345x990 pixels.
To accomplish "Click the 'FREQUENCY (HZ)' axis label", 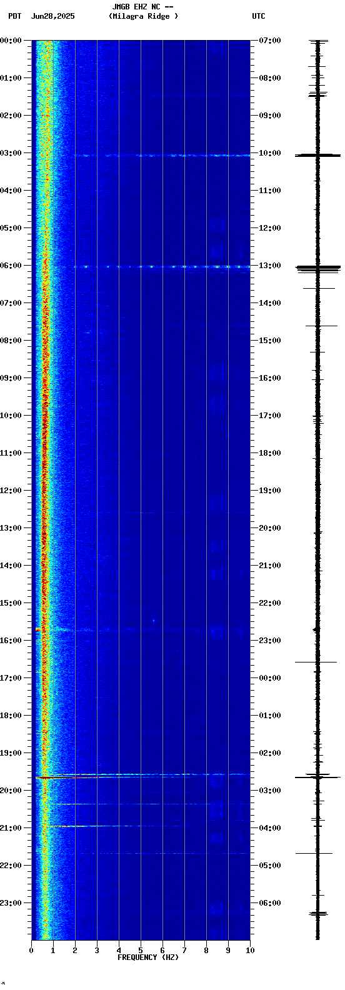I will pyautogui.click(x=148, y=957).
